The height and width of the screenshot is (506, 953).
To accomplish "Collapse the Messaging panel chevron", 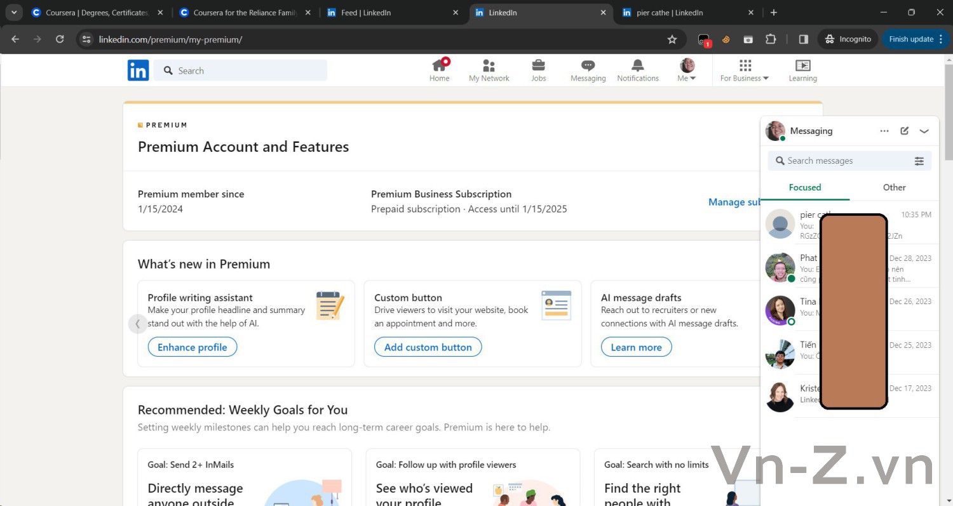I will [x=924, y=131].
